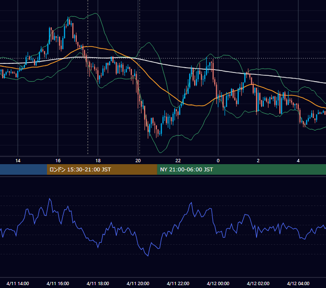Click hour label '0' on the upper axis
Viewport: 326px width, 288px height.
218,161
